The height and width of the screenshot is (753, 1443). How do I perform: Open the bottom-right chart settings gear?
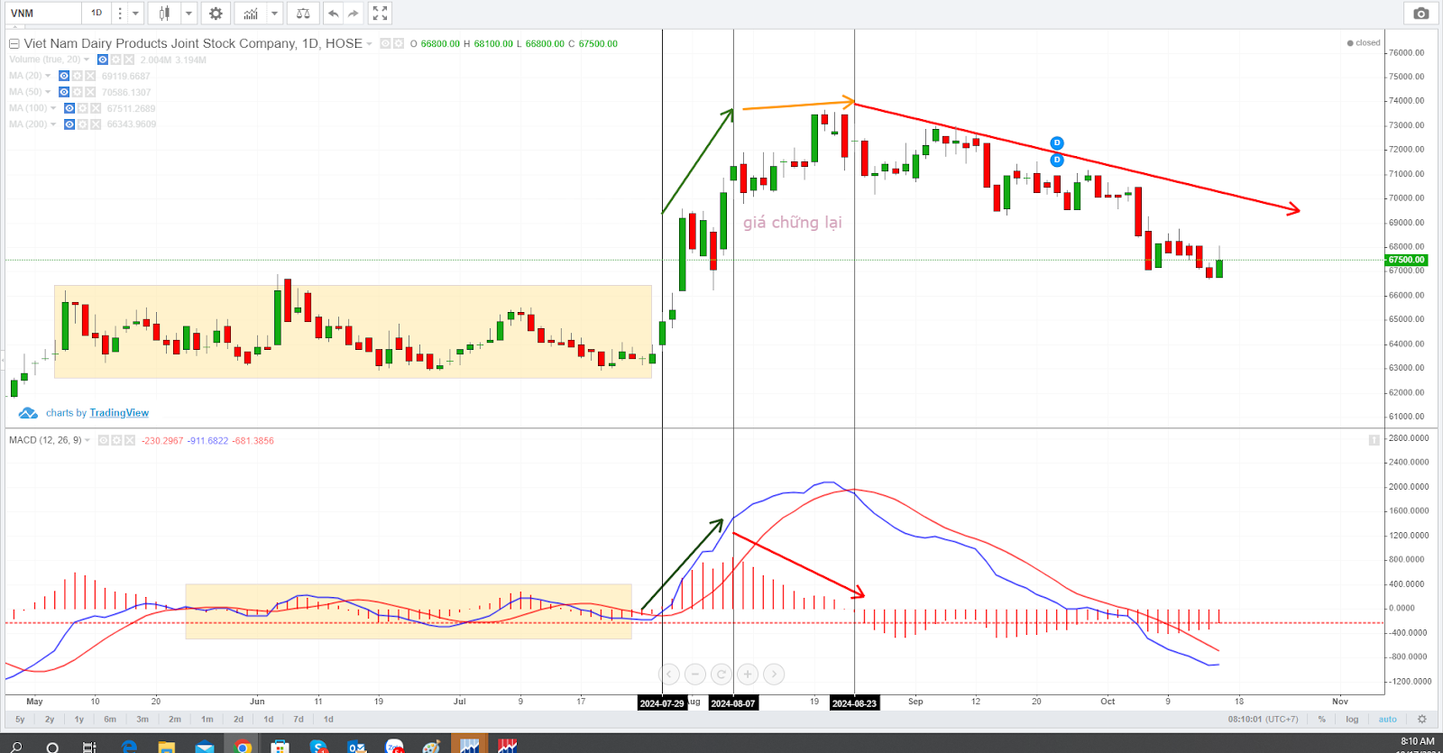[1422, 720]
